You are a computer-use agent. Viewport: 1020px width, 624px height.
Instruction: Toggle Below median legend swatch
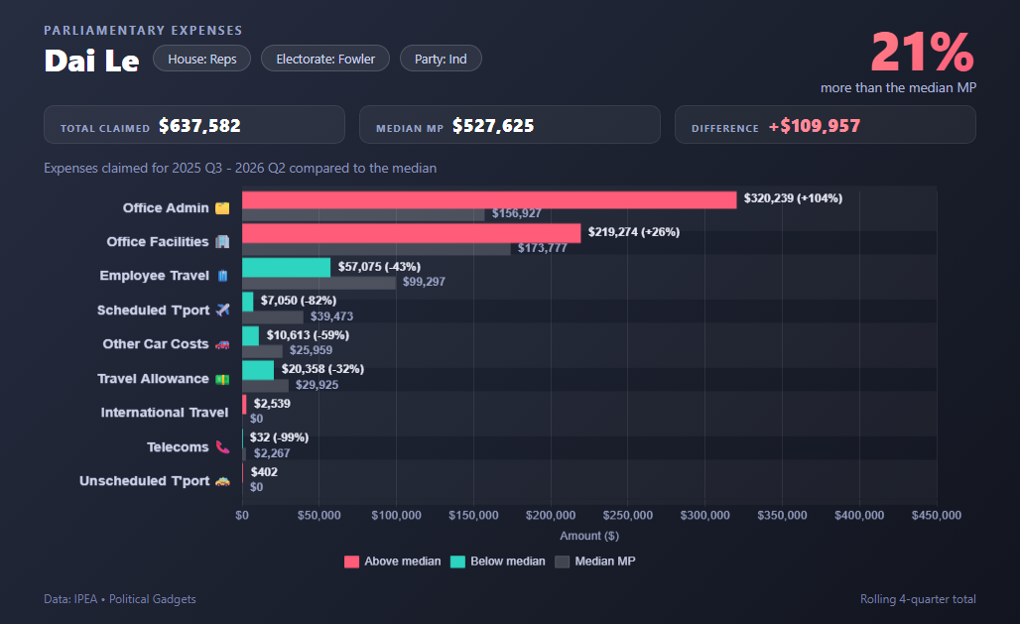457,562
